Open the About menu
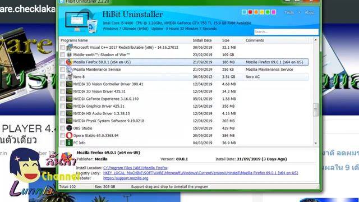This screenshot has width=359, height=202. point(309,12)
